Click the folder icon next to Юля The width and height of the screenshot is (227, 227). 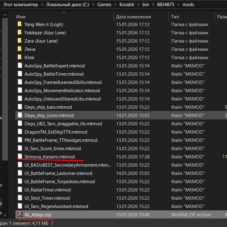coord(20,58)
